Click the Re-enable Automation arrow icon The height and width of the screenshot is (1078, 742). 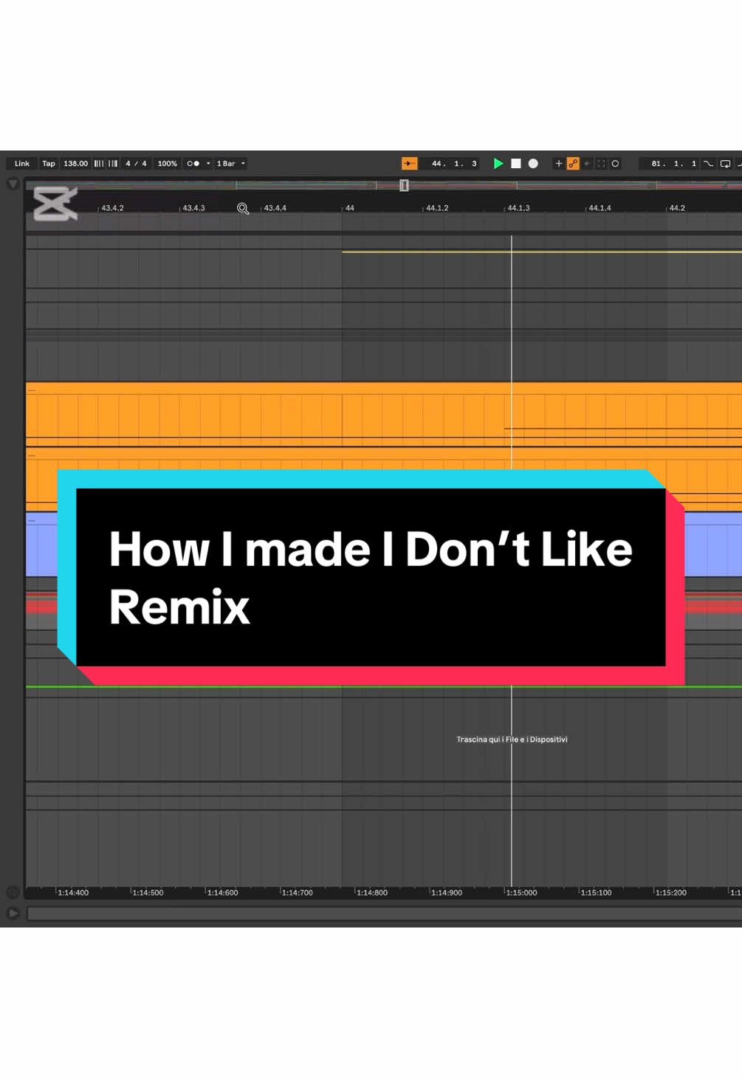click(x=588, y=164)
